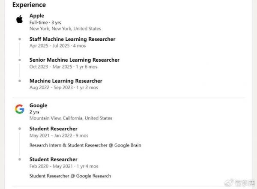The width and height of the screenshot is (257, 189).
Task: Open the Apple company name link
Action: coord(37,16)
